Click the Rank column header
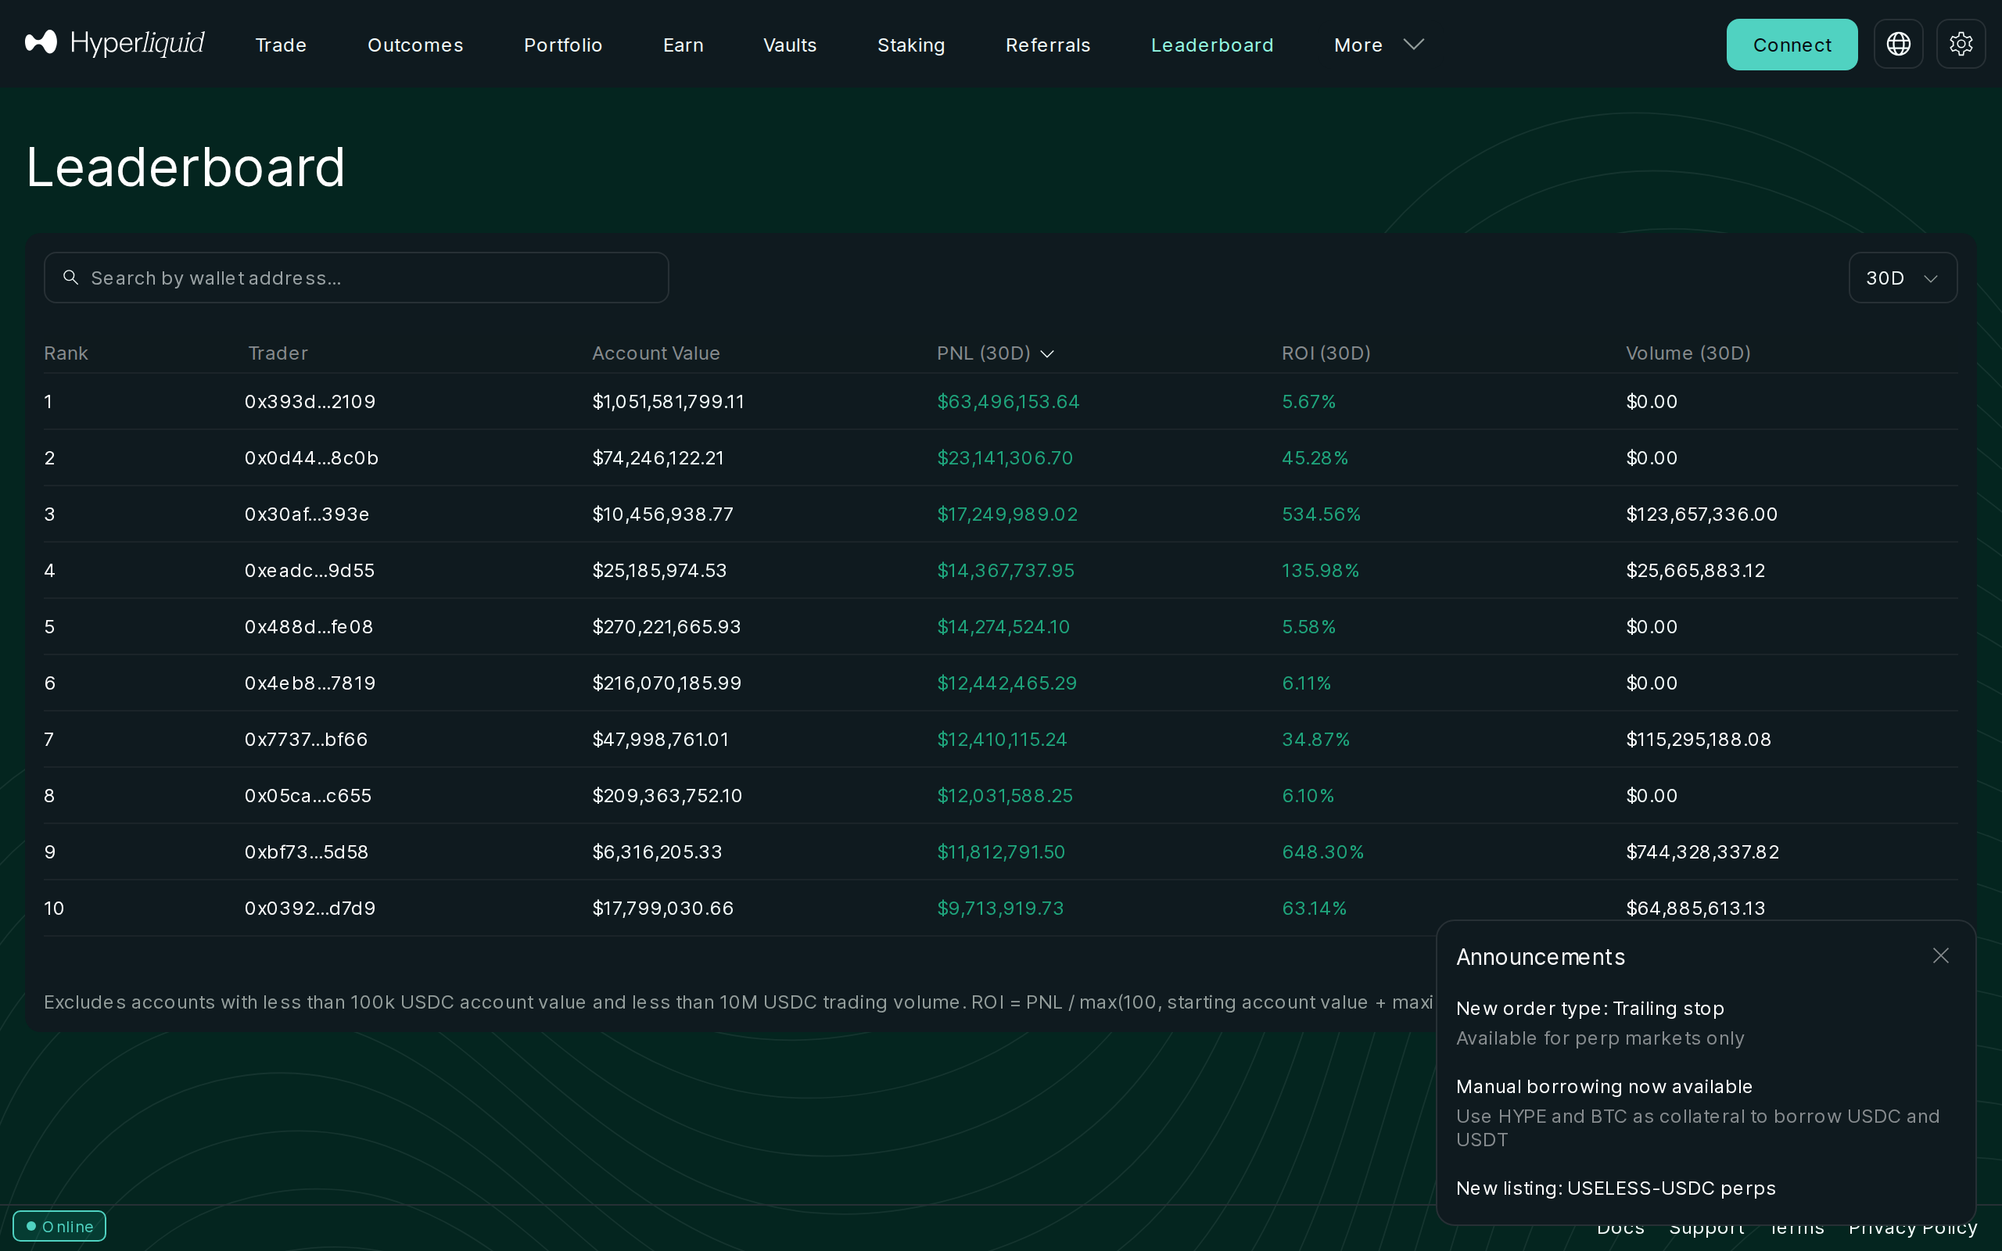The height and width of the screenshot is (1251, 2002). tap(66, 353)
